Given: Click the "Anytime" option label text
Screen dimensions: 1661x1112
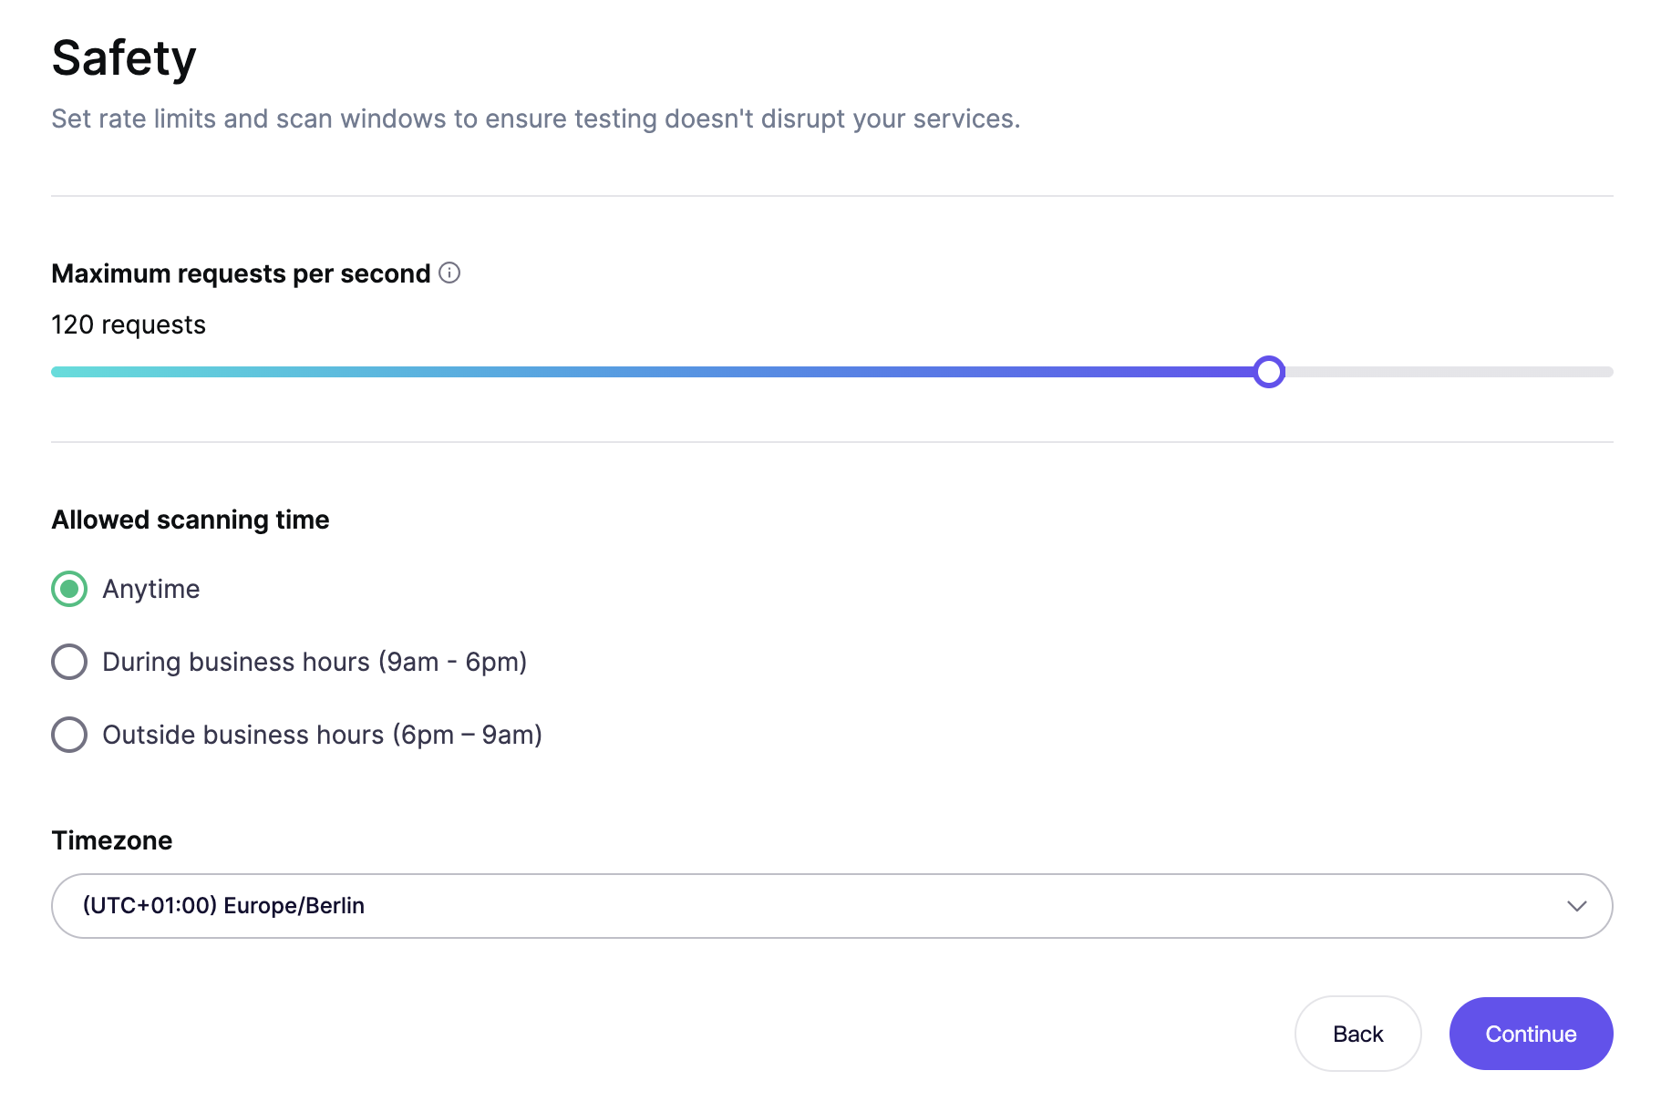Looking at the screenshot, I should point(151,589).
